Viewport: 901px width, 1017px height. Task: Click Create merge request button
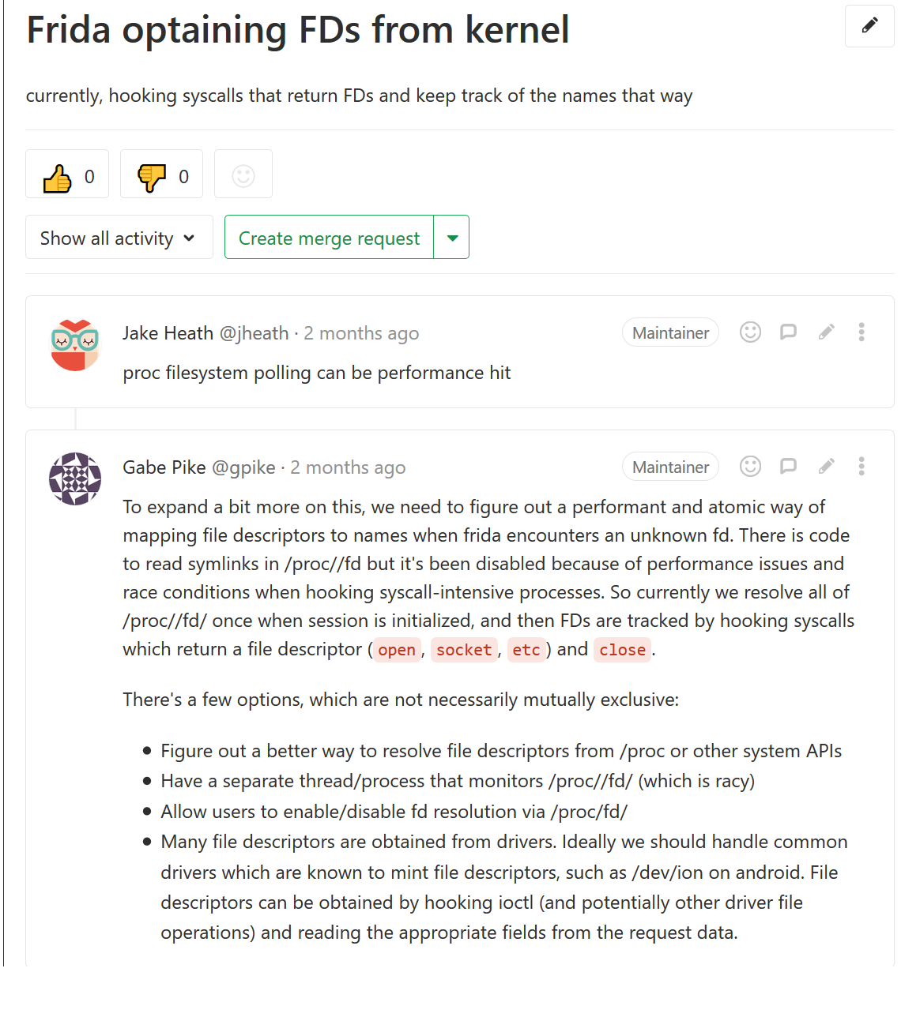329,237
